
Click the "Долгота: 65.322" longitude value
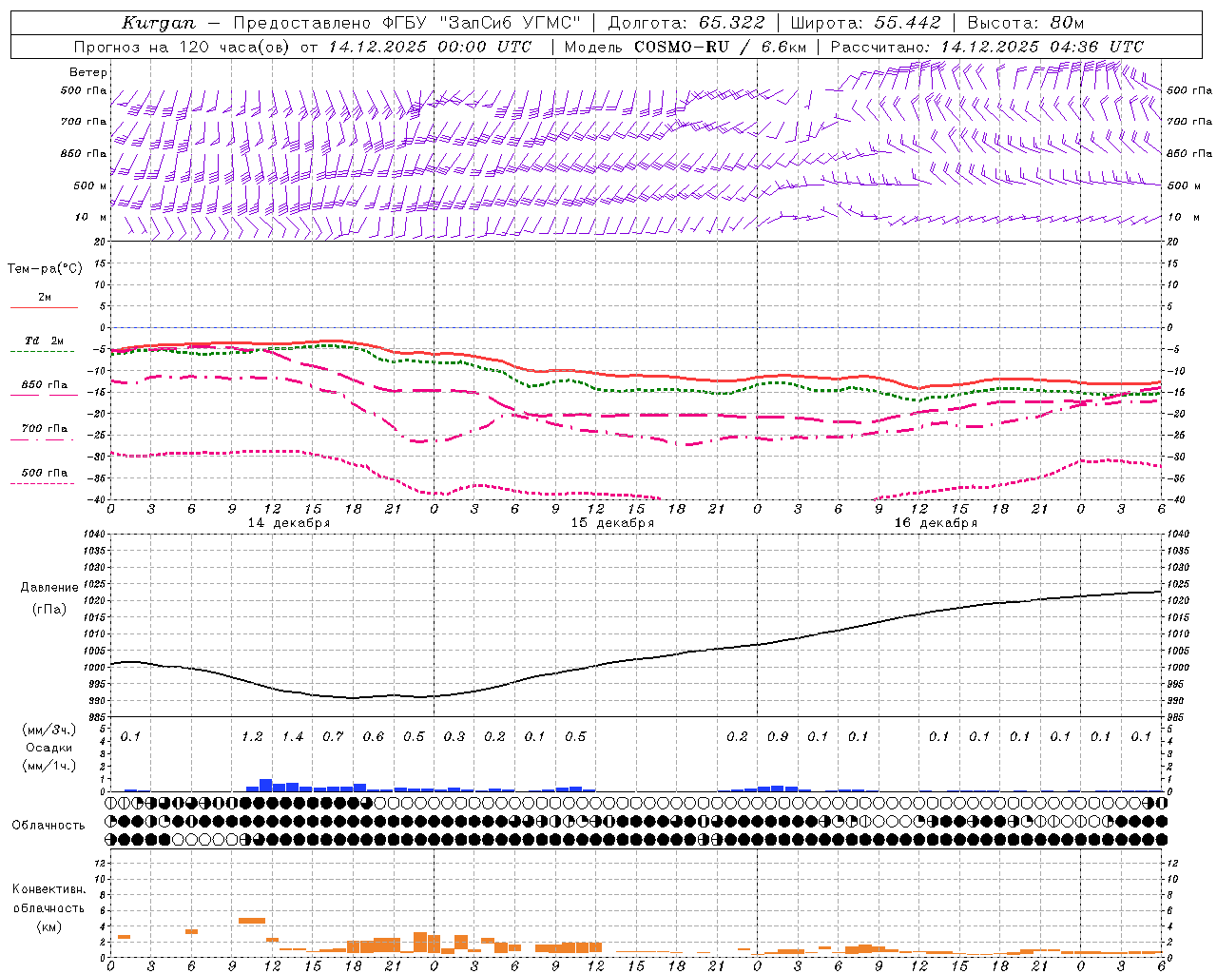coord(686,23)
